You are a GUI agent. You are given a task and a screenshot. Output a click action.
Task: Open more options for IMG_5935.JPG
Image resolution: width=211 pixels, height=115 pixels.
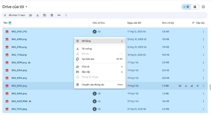tap(203, 32)
